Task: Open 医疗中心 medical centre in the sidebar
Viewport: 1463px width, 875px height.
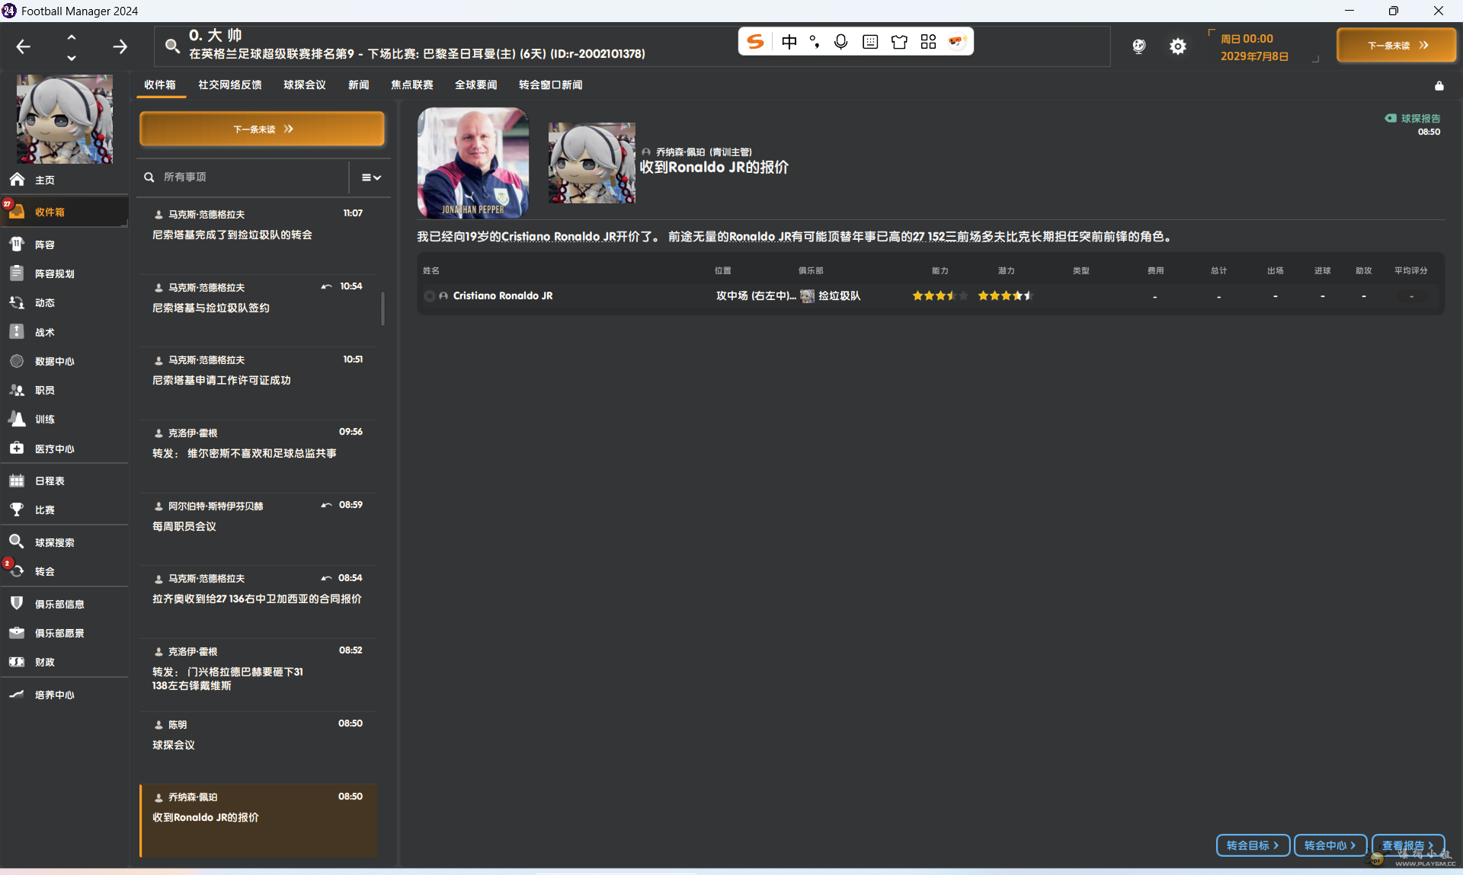Action: click(53, 449)
